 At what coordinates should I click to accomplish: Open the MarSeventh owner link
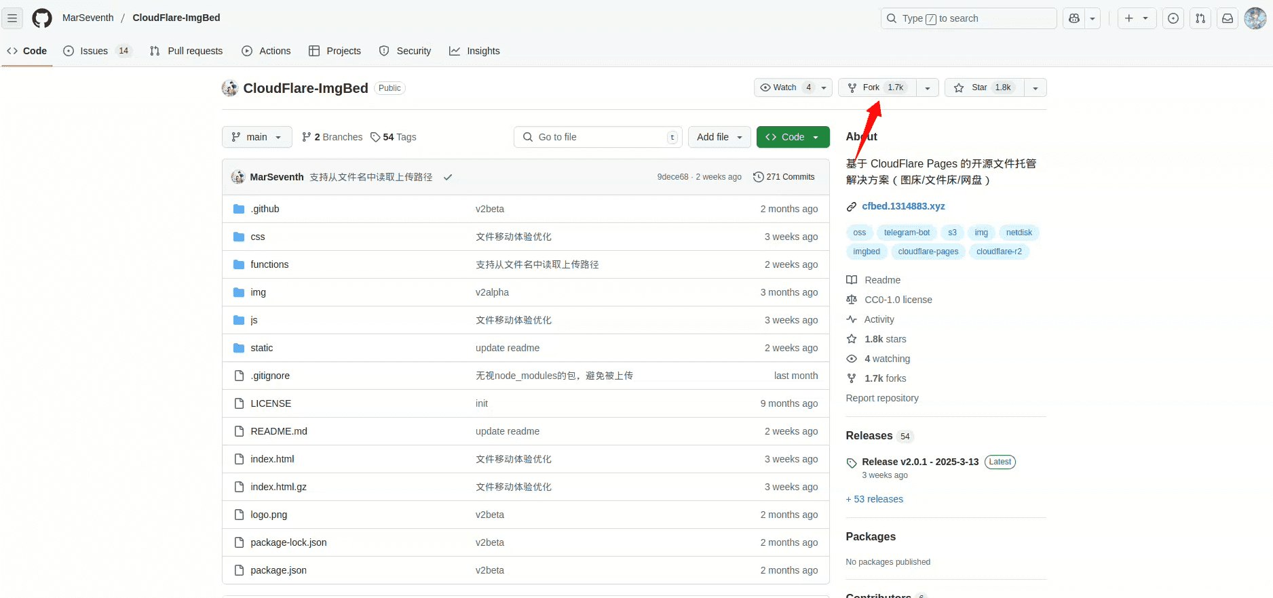click(88, 18)
